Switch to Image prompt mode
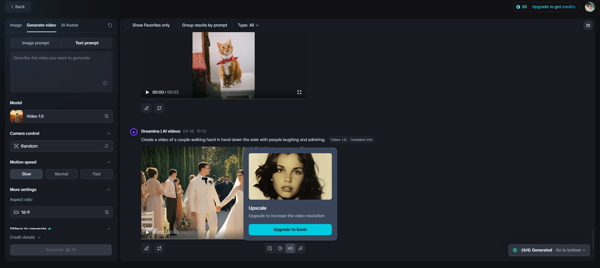Viewport: 600px width, 268px height. click(x=36, y=43)
